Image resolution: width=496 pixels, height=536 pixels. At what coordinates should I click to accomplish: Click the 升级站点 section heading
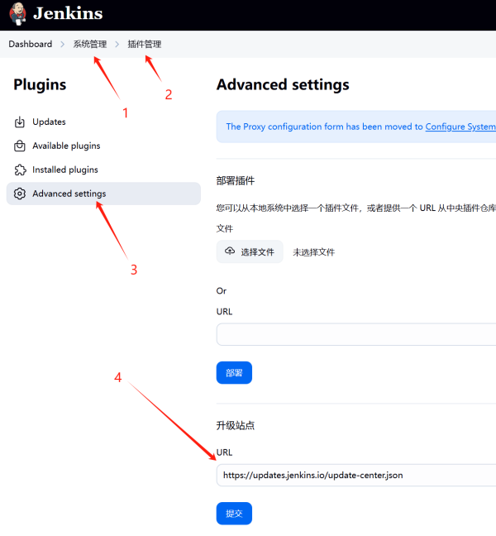coord(236,426)
